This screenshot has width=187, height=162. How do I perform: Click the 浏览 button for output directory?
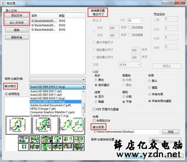click(171, 132)
